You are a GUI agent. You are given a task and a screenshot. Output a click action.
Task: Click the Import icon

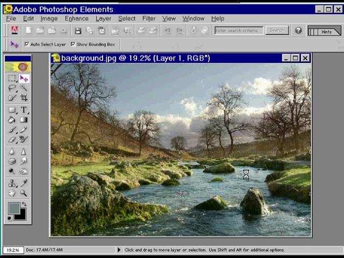click(63, 30)
